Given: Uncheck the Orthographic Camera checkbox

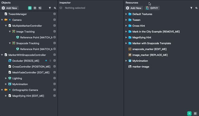Looking at the screenshot, I should (x=55, y=90).
